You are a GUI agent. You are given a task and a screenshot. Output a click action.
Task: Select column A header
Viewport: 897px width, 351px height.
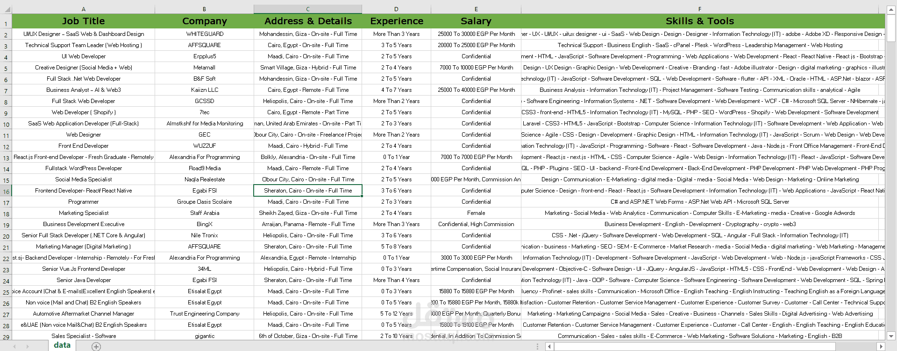coord(84,9)
